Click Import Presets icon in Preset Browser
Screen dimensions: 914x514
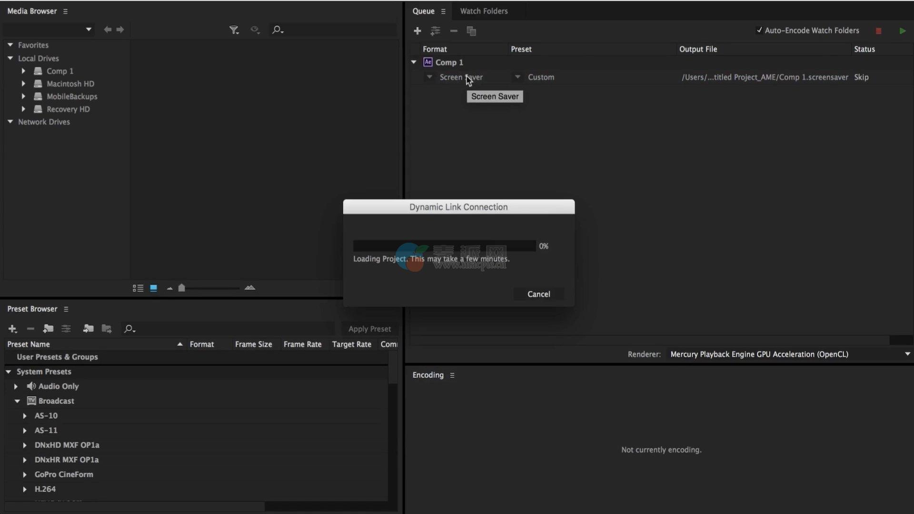(x=88, y=329)
